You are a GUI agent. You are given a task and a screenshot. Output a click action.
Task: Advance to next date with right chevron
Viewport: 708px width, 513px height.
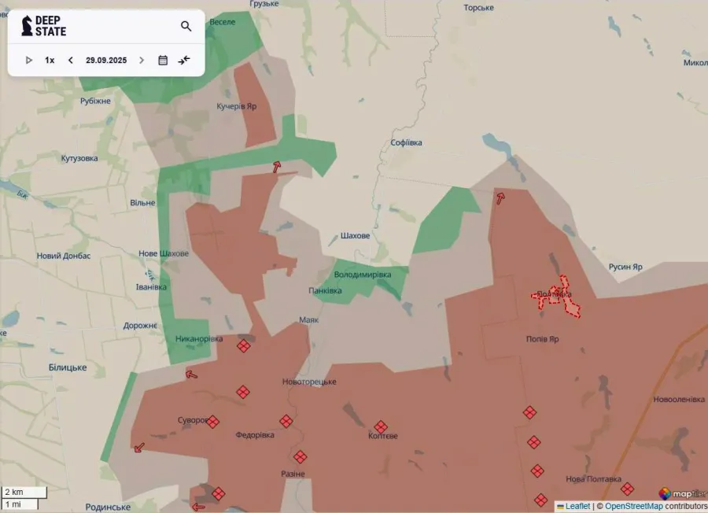click(142, 60)
